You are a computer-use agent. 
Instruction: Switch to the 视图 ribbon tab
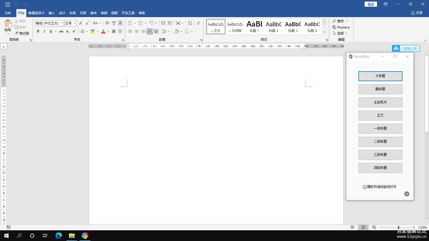click(114, 13)
